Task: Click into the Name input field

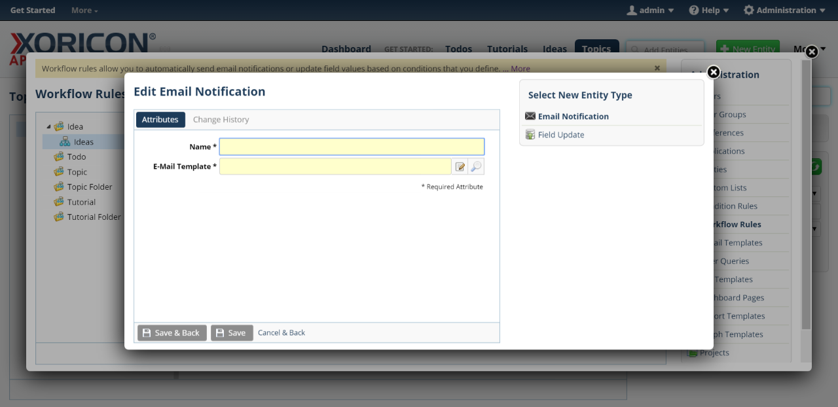Action: tap(352, 147)
